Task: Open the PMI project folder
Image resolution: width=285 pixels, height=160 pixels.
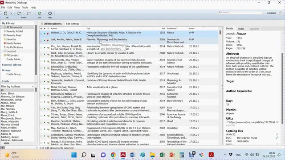Action: [12, 55]
